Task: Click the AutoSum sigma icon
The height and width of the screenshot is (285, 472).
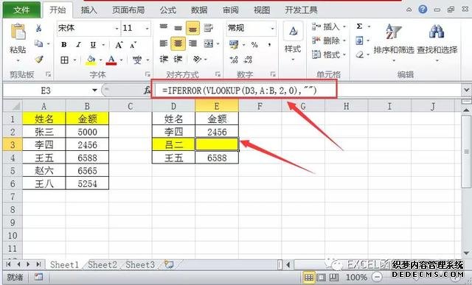Action: [359, 27]
